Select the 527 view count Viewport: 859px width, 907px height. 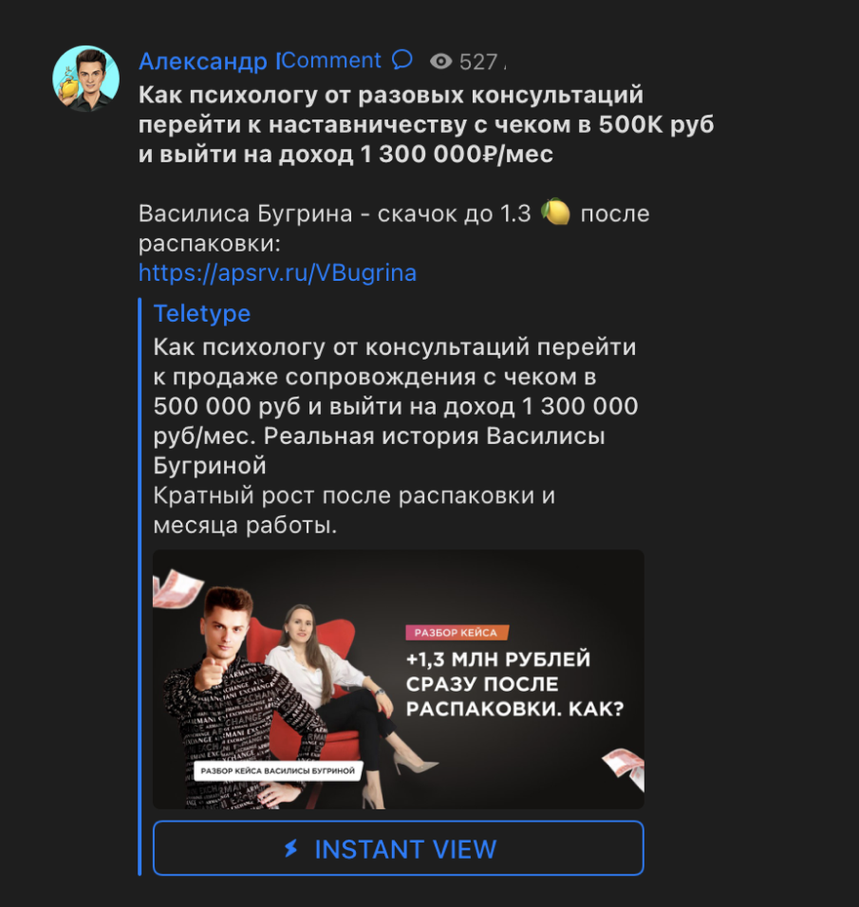click(478, 62)
